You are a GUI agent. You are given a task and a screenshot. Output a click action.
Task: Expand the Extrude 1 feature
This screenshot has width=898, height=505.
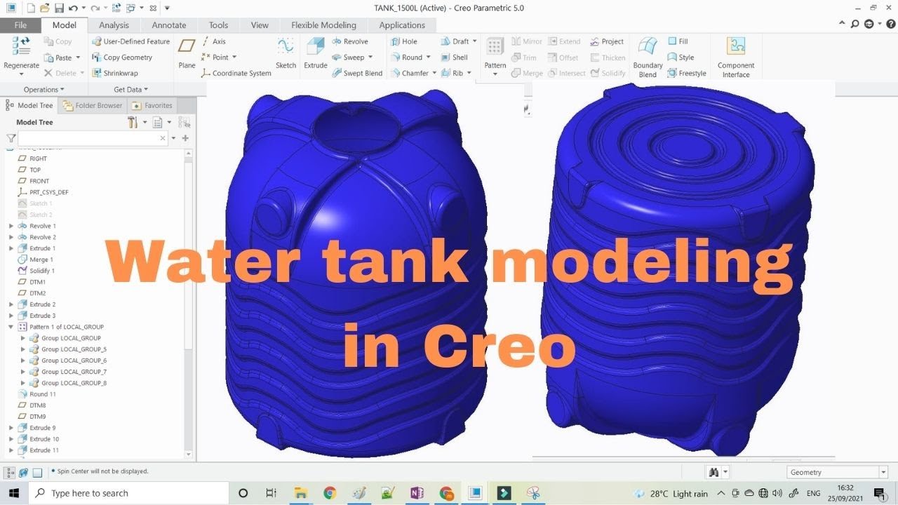(11, 248)
